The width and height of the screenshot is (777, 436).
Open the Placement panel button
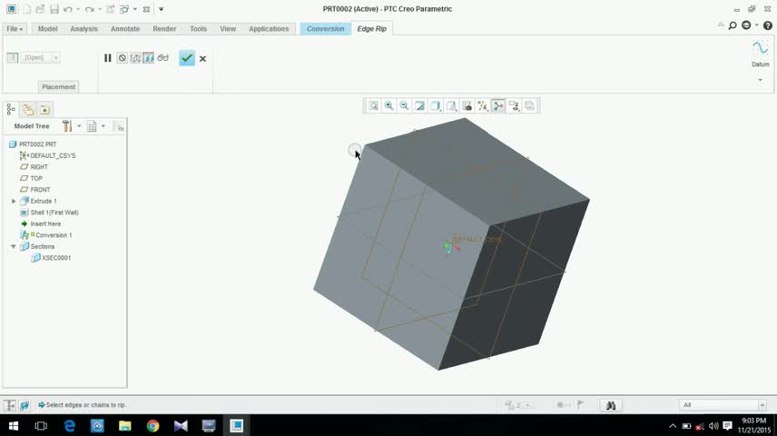(58, 87)
